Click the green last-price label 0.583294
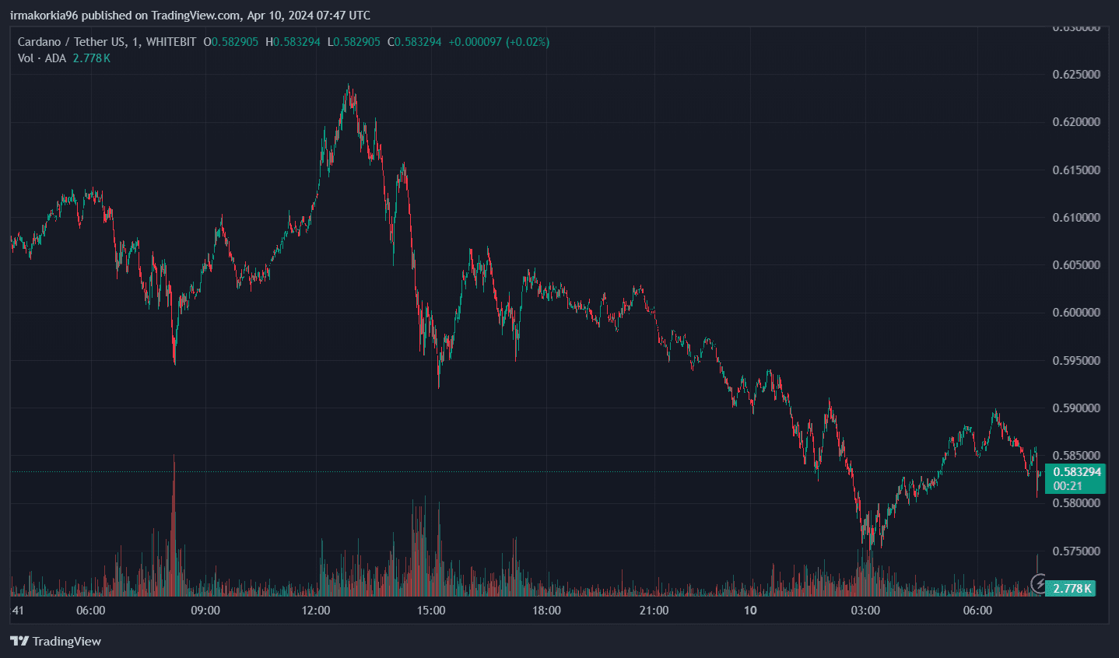The image size is (1119, 658). [1075, 471]
